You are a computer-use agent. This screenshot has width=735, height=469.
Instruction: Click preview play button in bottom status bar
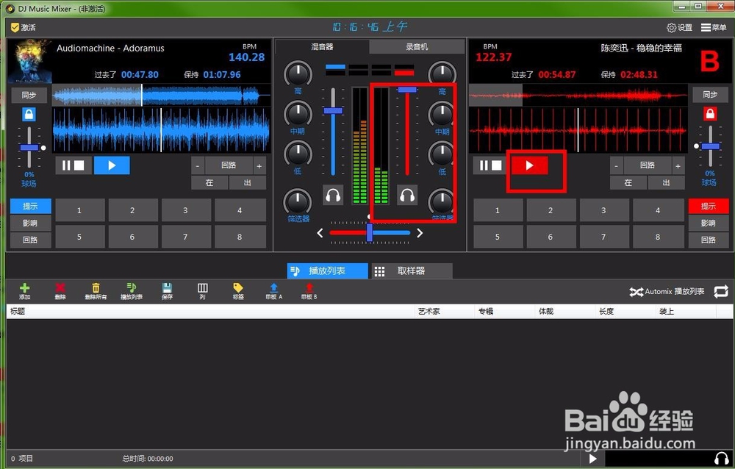(592, 458)
